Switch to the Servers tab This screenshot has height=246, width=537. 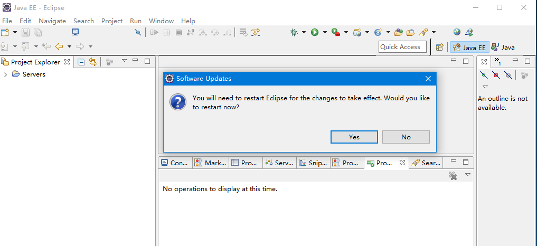(279, 163)
